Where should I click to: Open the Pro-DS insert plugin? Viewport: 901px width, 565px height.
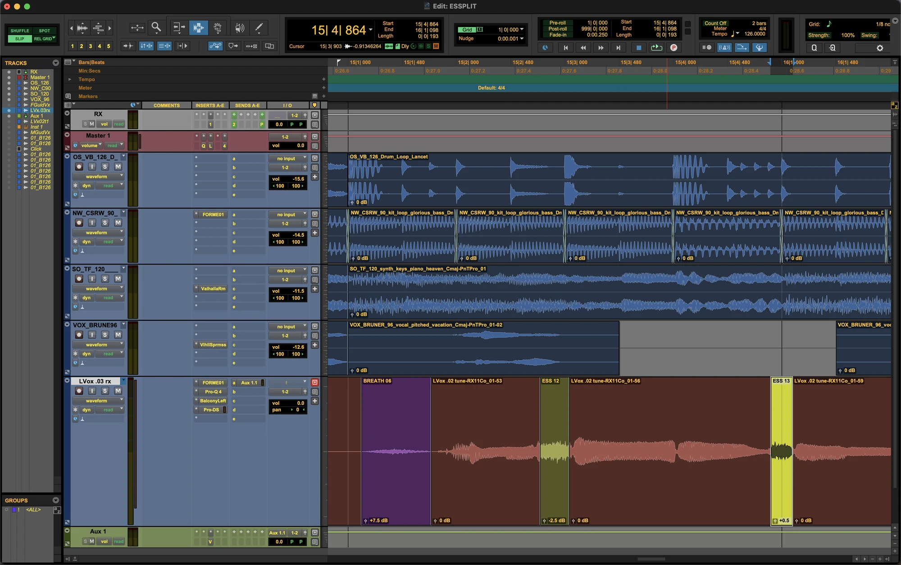click(x=211, y=410)
